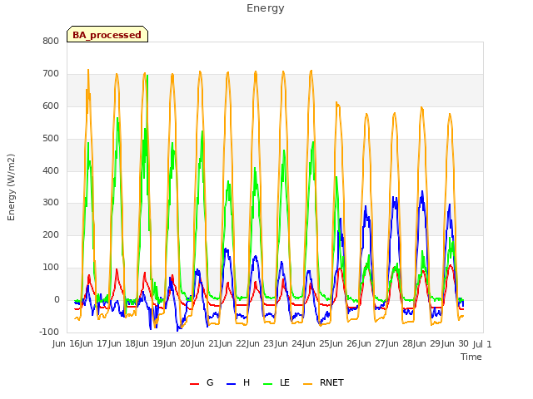The image size is (533, 399).
Task: Click the Energy (W/m2) y-axis label
Action: [11, 187]
